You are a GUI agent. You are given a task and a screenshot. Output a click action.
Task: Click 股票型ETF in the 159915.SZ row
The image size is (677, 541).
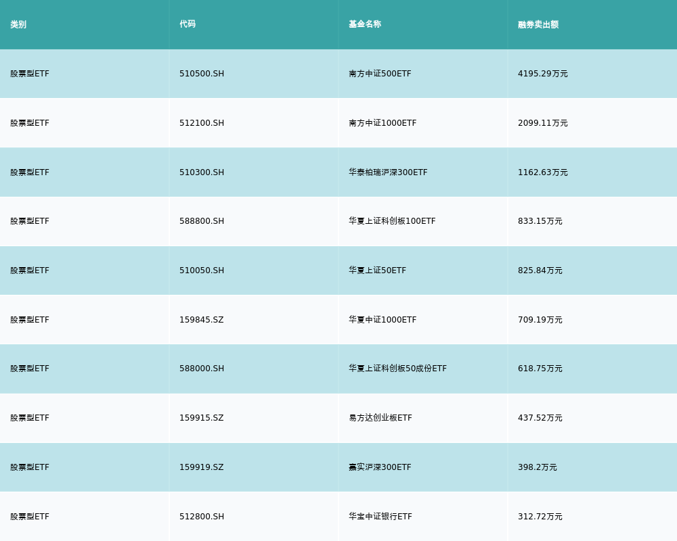30,418
